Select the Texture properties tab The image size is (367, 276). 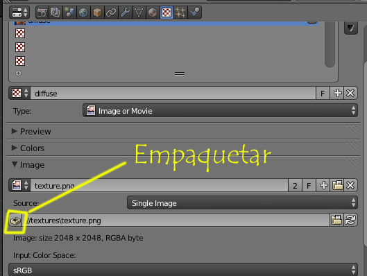click(x=167, y=12)
